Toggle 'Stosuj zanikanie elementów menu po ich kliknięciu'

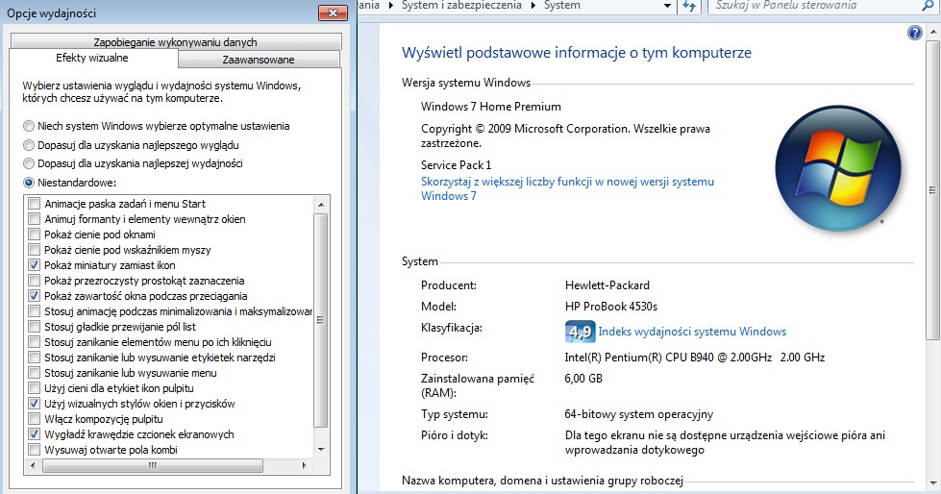coord(35,342)
